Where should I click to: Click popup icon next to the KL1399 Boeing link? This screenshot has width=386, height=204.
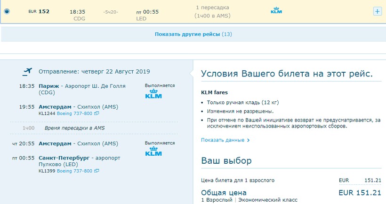[x=96, y=171]
